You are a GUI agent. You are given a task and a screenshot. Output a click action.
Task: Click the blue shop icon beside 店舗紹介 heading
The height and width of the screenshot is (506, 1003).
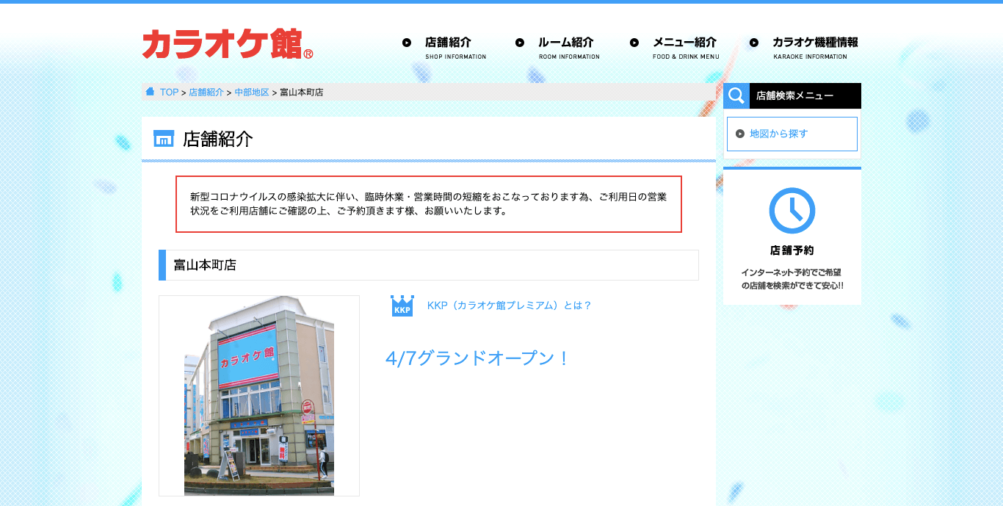[164, 138]
